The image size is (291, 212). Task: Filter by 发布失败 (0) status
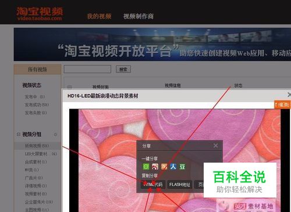pyautogui.click(x=36, y=113)
